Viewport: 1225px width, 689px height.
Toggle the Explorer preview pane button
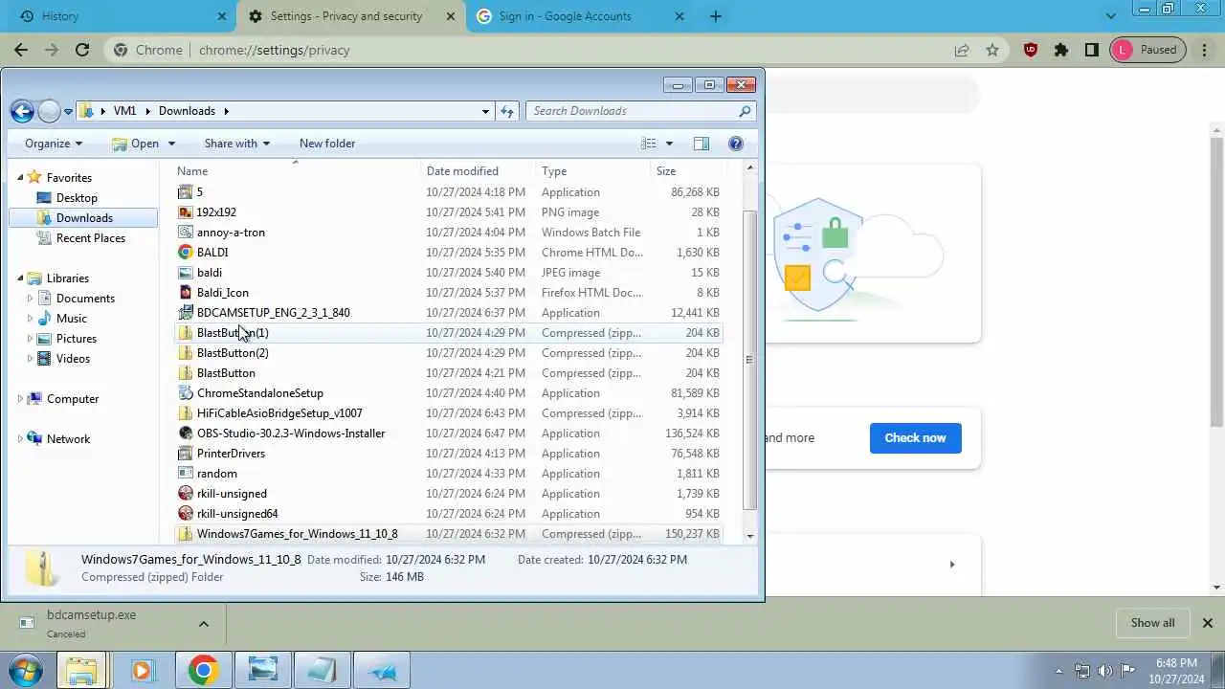(x=702, y=144)
